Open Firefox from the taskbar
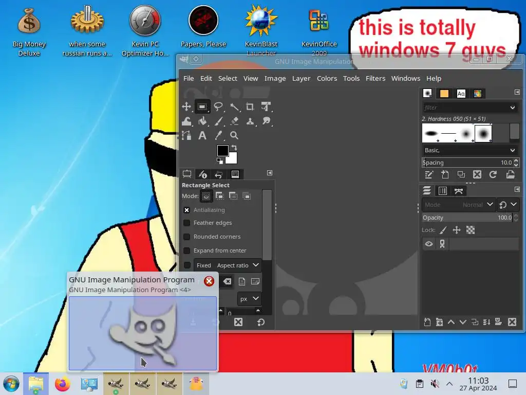The height and width of the screenshot is (395, 526). click(x=62, y=384)
